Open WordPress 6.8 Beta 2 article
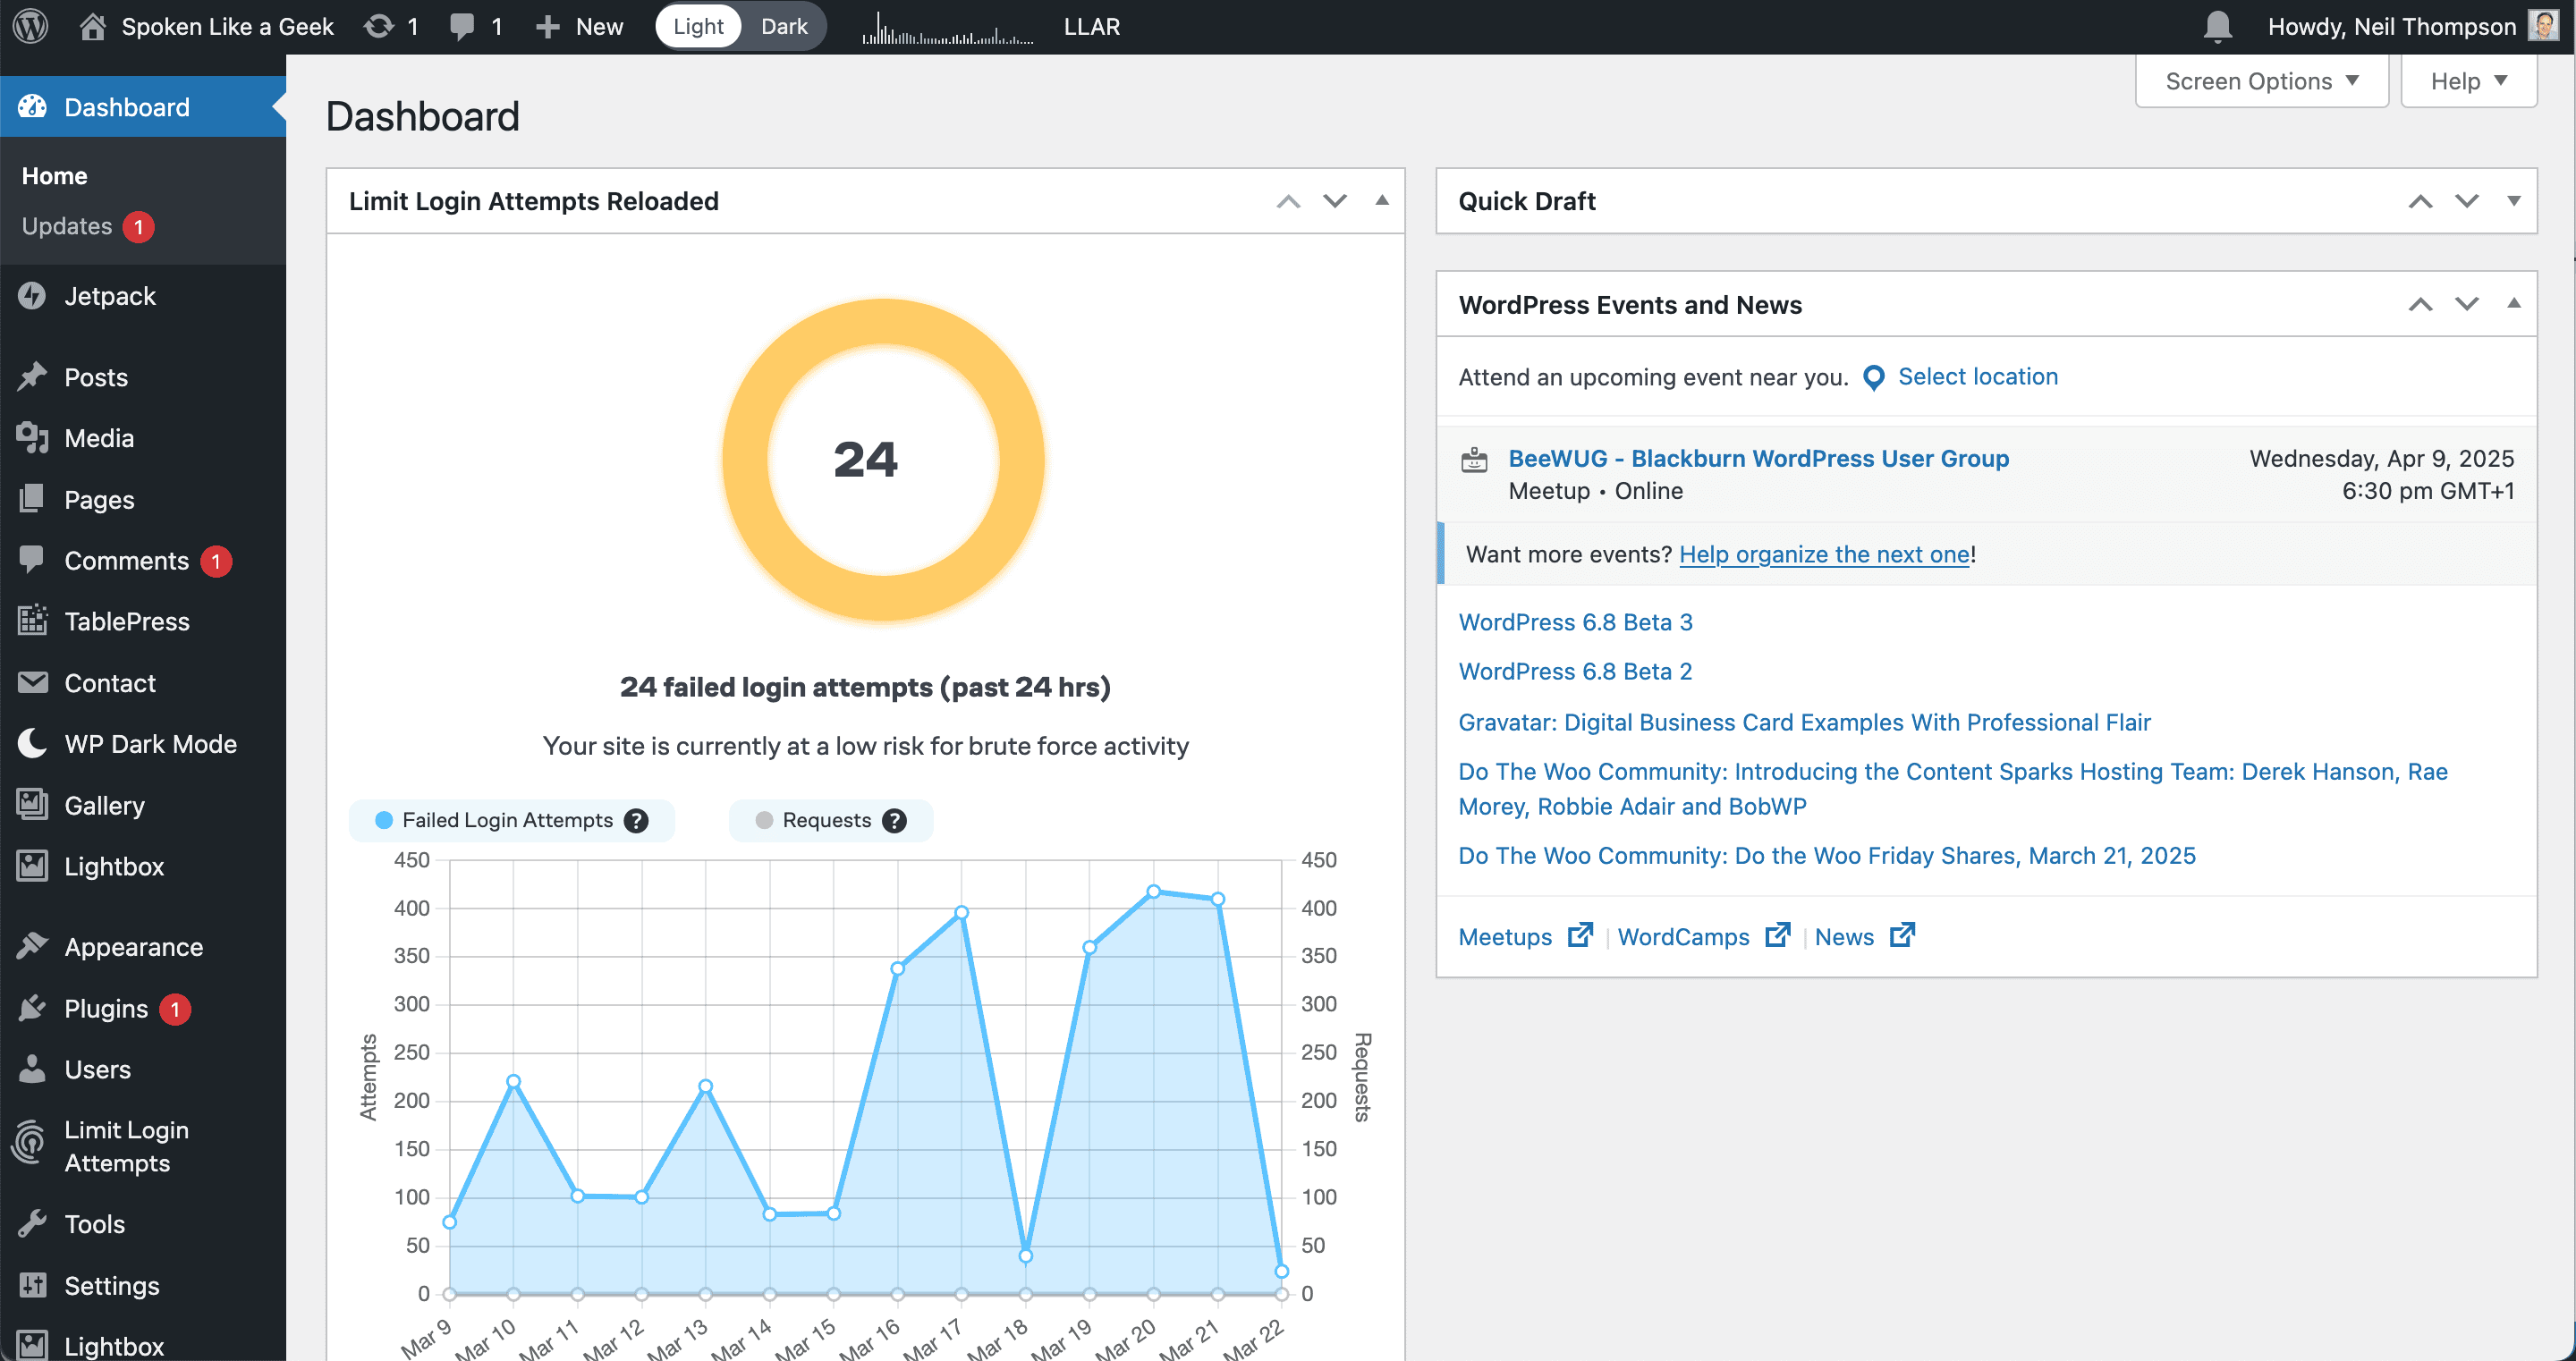 tap(1575, 671)
